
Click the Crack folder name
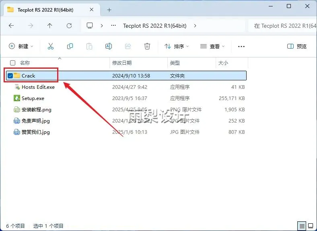click(28, 76)
